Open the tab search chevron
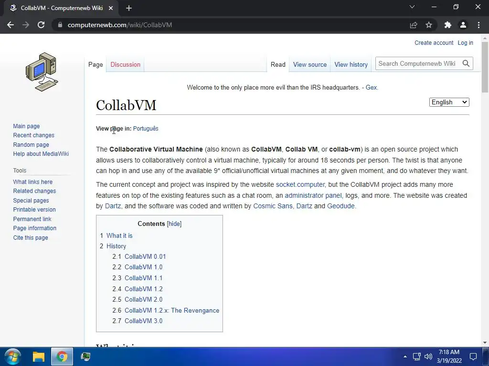Viewport: 489px width, 366px height. pos(412,7)
